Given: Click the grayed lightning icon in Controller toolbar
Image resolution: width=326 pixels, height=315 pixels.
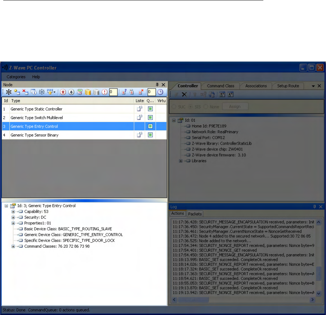Looking at the screenshot, I should coord(176,95).
